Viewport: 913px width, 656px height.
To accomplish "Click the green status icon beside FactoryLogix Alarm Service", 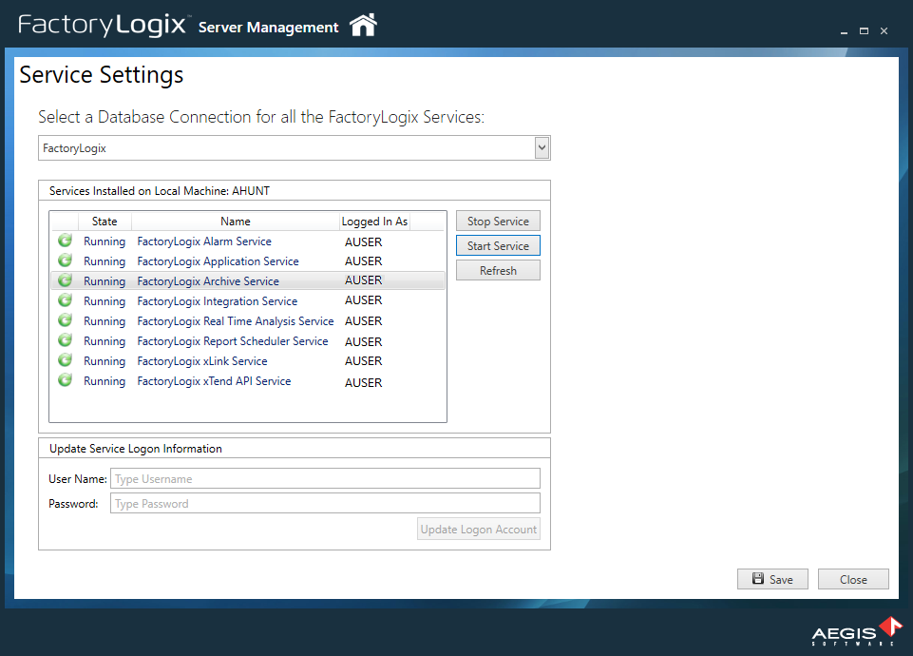I will point(64,241).
